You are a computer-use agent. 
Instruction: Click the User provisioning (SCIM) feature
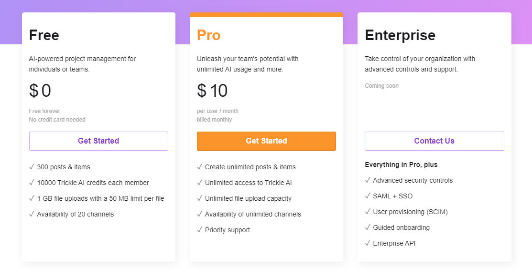click(410, 212)
